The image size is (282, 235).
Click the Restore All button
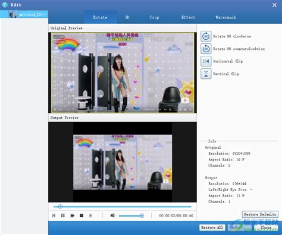coord(212,227)
